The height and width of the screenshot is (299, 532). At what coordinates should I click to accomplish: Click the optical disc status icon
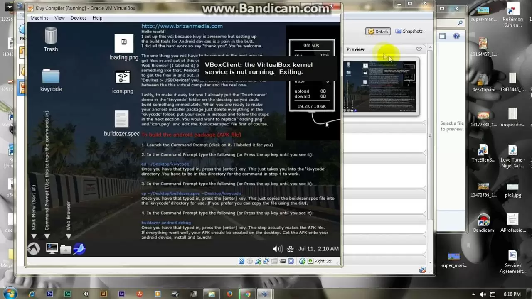point(250,261)
